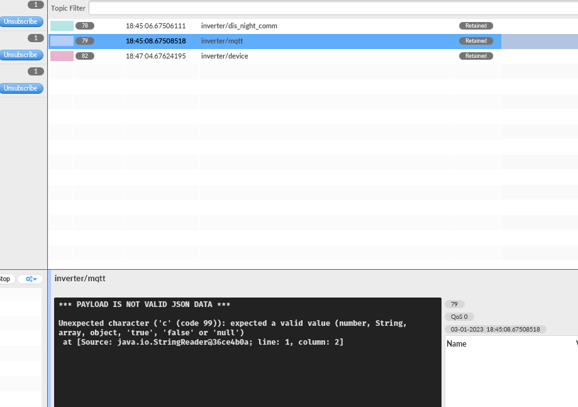Click the subscription count badge above first Unsubscribe
This screenshot has height=407, width=578.
coord(36,4)
